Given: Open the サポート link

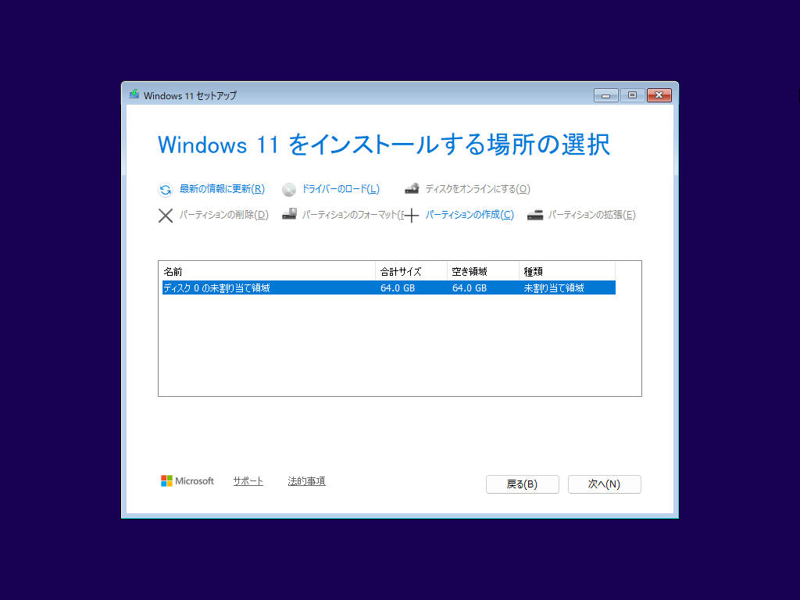Looking at the screenshot, I should pos(248,480).
